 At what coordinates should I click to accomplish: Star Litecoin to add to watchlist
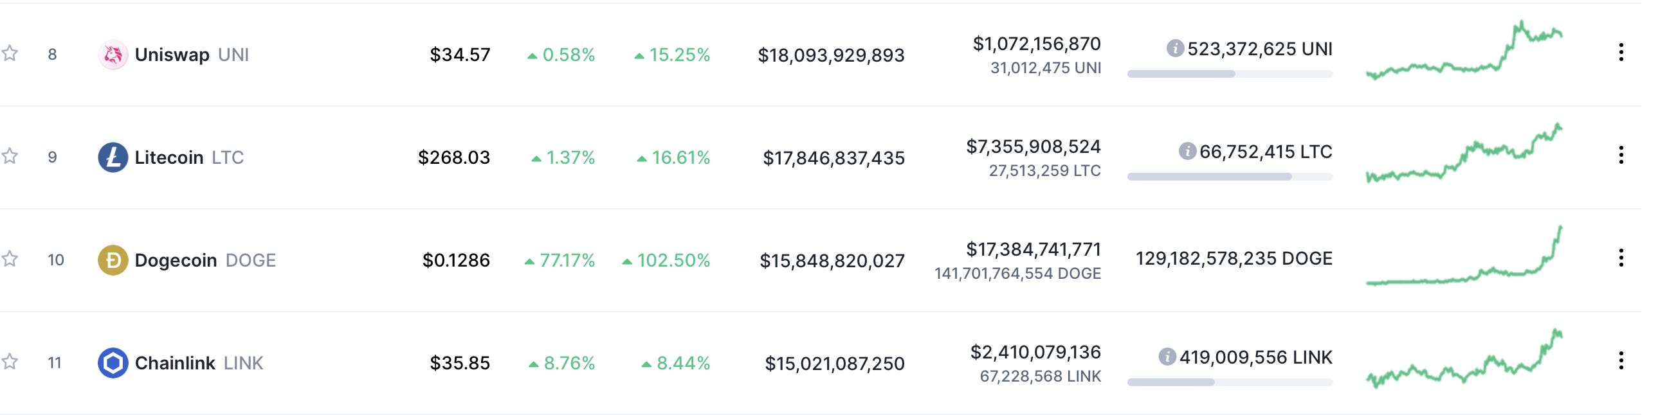[10, 156]
